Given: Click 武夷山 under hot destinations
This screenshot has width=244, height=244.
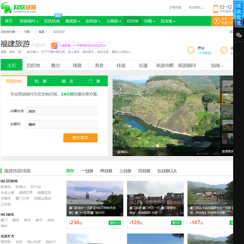Looking at the screenshot, I should [x=21, y=187].
